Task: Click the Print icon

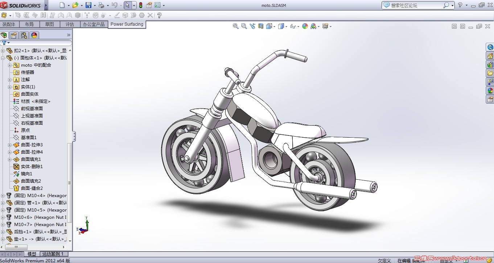Action: (x=101, y=5)
